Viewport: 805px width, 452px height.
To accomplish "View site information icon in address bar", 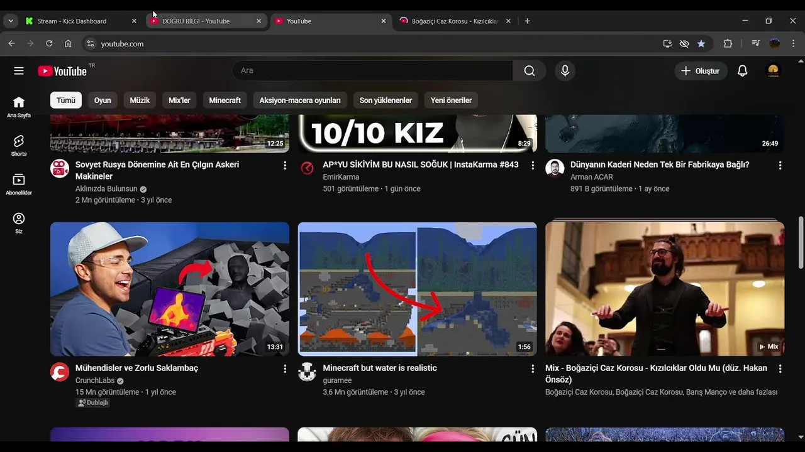I will point(90,43).
